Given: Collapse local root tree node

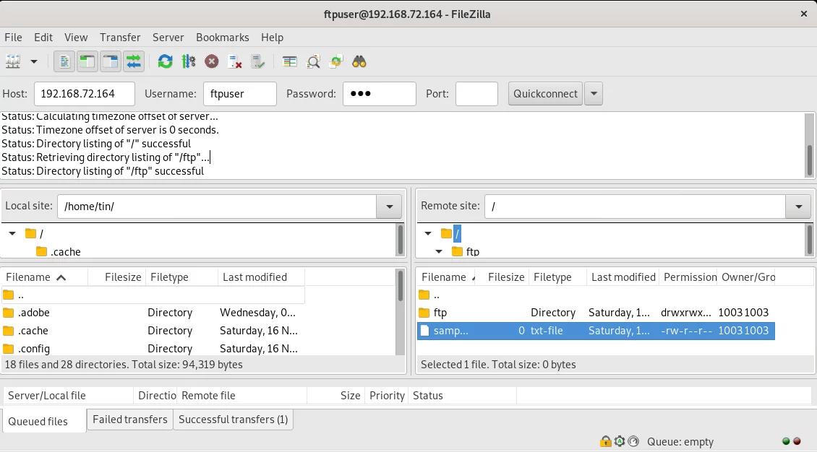Looking at the screenshot, I should click(12, 233).
